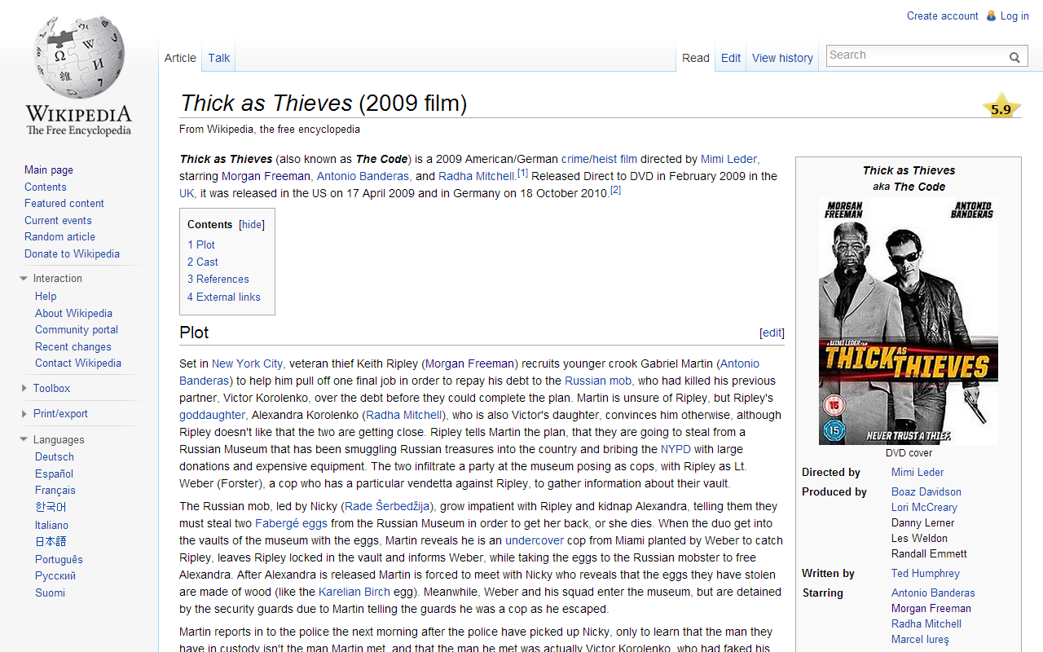Click the DVD cover poster image
Screen dimensions: 1043x652
909,322
